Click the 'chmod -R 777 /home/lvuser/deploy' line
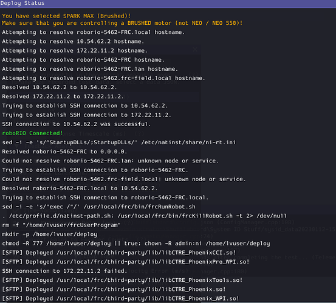Screen dimensions: 336x303 click(x=136, y=244)
